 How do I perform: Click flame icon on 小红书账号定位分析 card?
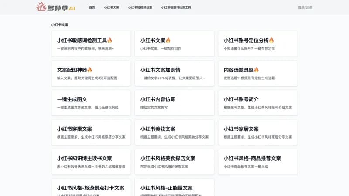(x=271, y=40)
